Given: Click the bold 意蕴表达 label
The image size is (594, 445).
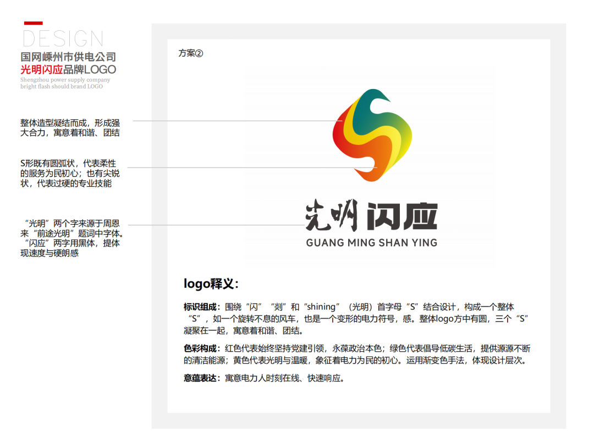Looking at the screenshot, I should point(201,378).
